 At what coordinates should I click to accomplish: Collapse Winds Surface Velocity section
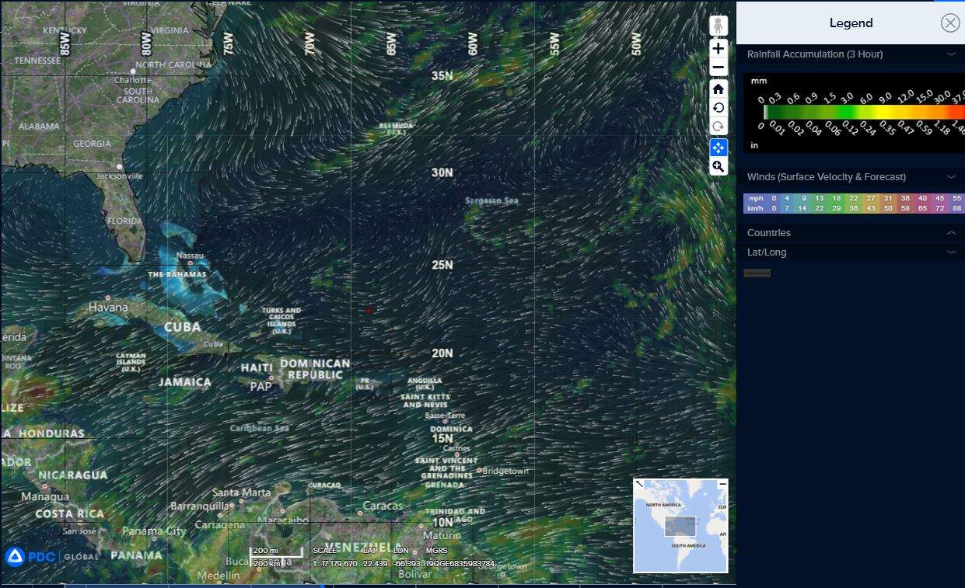tap(950, 177)
